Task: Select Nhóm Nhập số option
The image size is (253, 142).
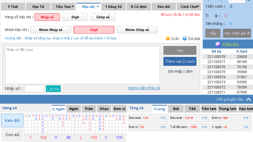Action: 51,30
